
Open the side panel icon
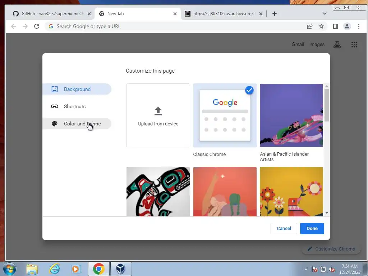336,26
